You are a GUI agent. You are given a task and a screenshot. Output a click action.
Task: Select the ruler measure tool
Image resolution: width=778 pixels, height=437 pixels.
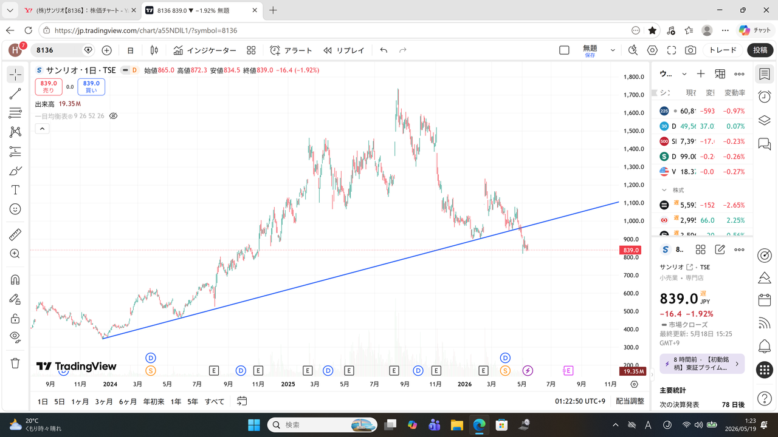tap(15, 234)
